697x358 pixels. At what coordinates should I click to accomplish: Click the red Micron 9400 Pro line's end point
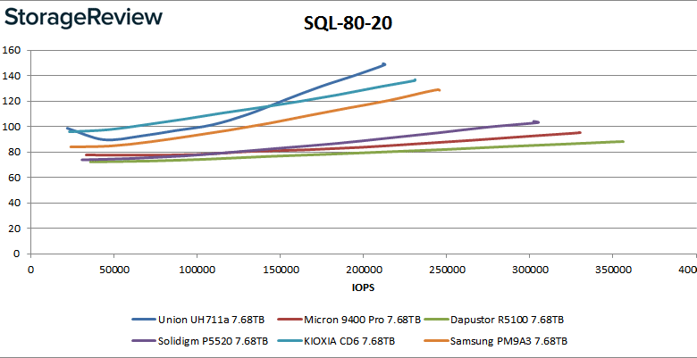(x=580, y=132)
